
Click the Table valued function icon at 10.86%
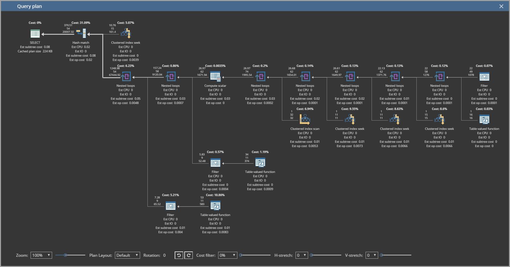[215, 205]
